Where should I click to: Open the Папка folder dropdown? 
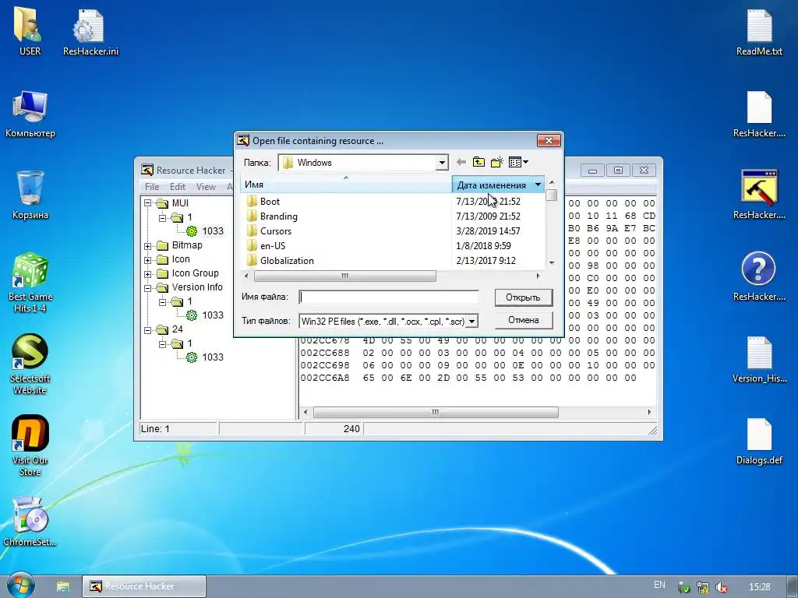(x=442, y=163)
